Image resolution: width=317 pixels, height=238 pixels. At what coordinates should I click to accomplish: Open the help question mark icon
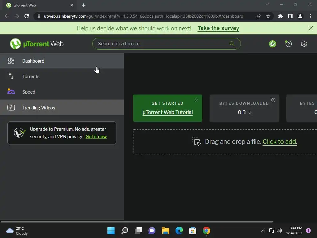pyautogui.click(x=289, y=44)
